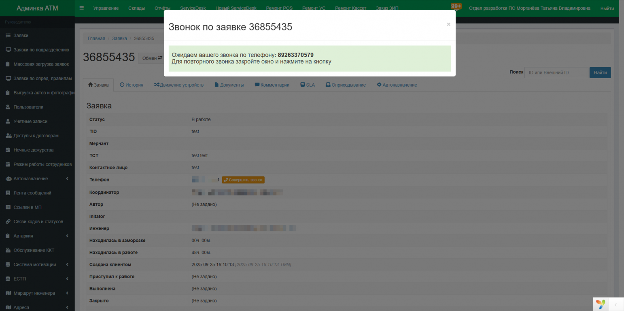Click the Связи кодов и статусов link icon
The image size is (624, 311).
(x=8, y=222)
